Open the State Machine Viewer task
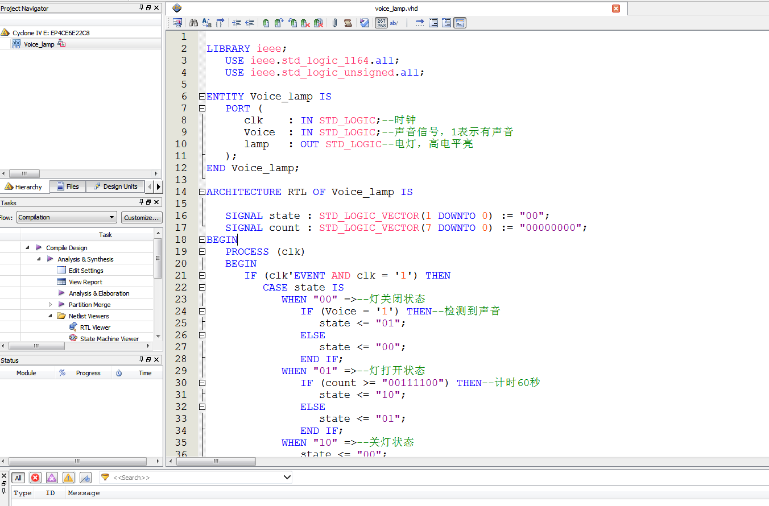The height and width of the screenshot is (506, 769). [x=109, y=339]
